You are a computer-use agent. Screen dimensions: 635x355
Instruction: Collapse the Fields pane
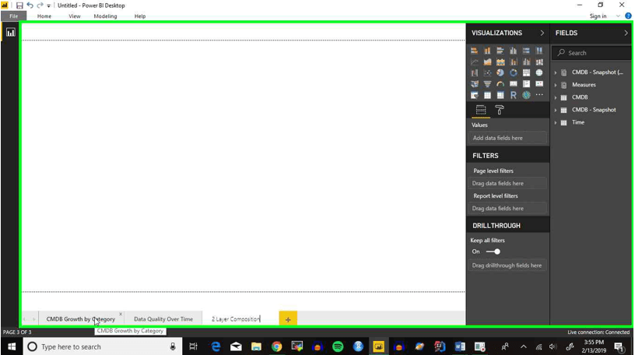tap(626, 33)
